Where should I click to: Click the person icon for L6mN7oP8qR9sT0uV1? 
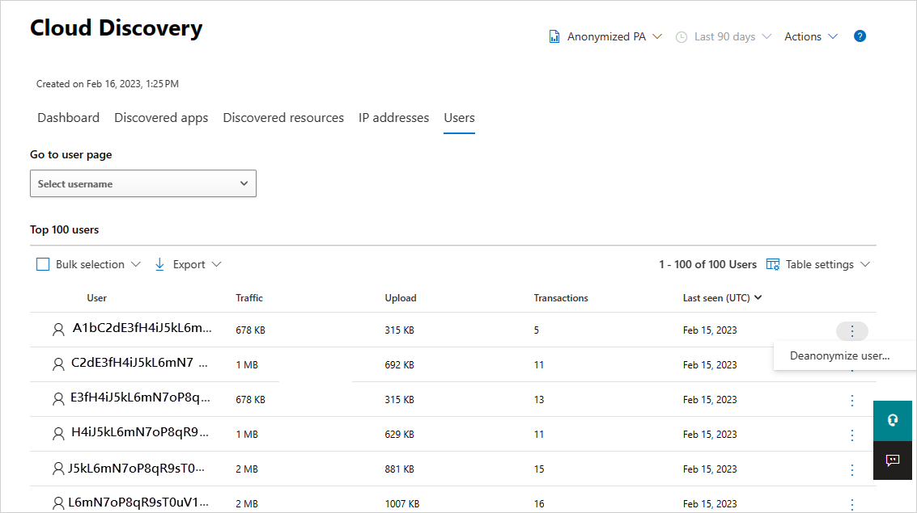click(x=58, y=503)
